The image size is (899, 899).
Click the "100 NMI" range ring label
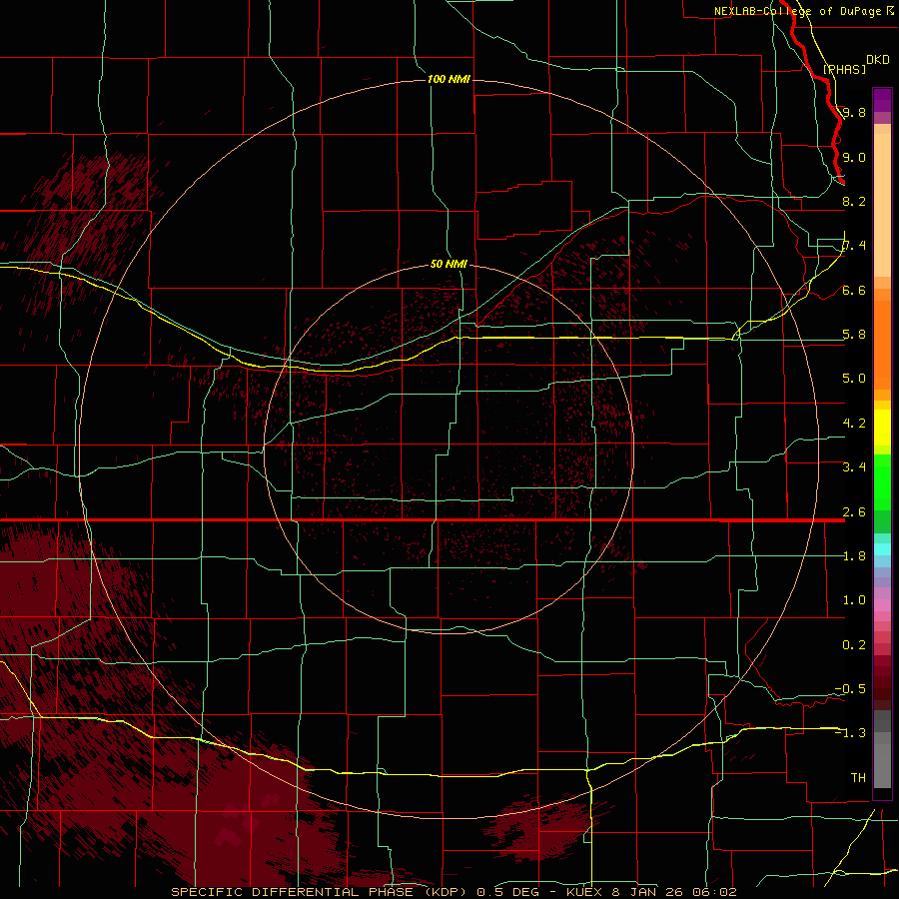tap(449, 79)
